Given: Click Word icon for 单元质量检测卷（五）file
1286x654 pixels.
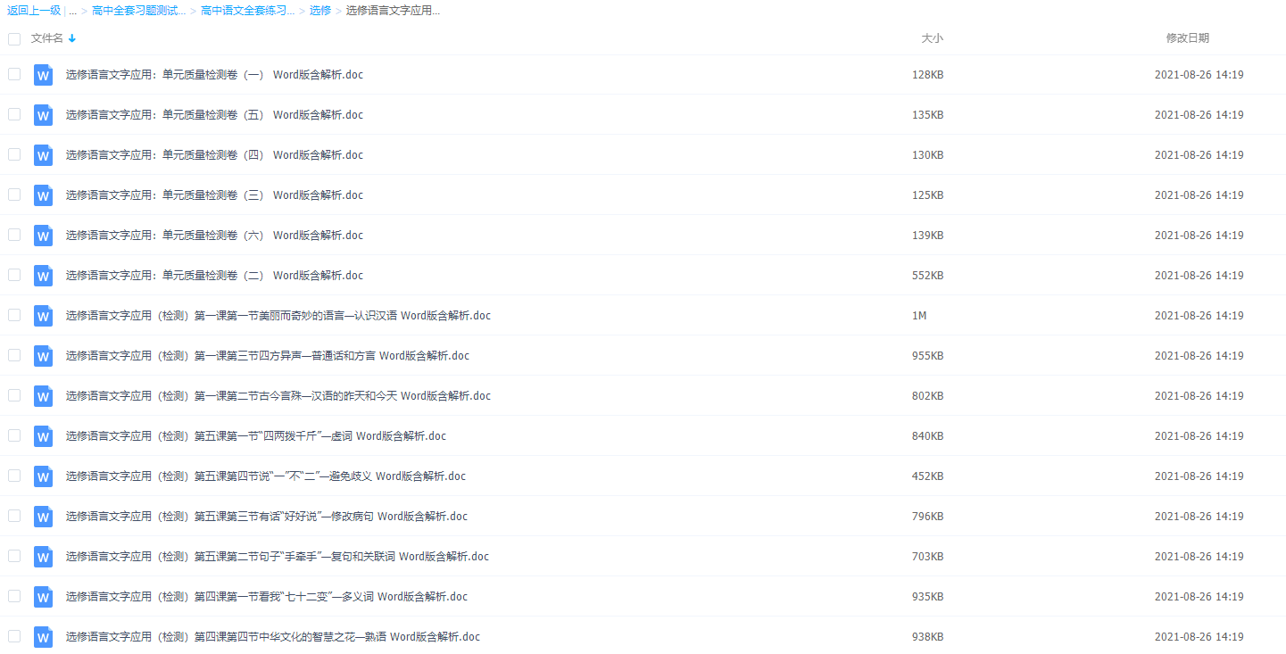Looking at the screenshot, I should point(43,115).
